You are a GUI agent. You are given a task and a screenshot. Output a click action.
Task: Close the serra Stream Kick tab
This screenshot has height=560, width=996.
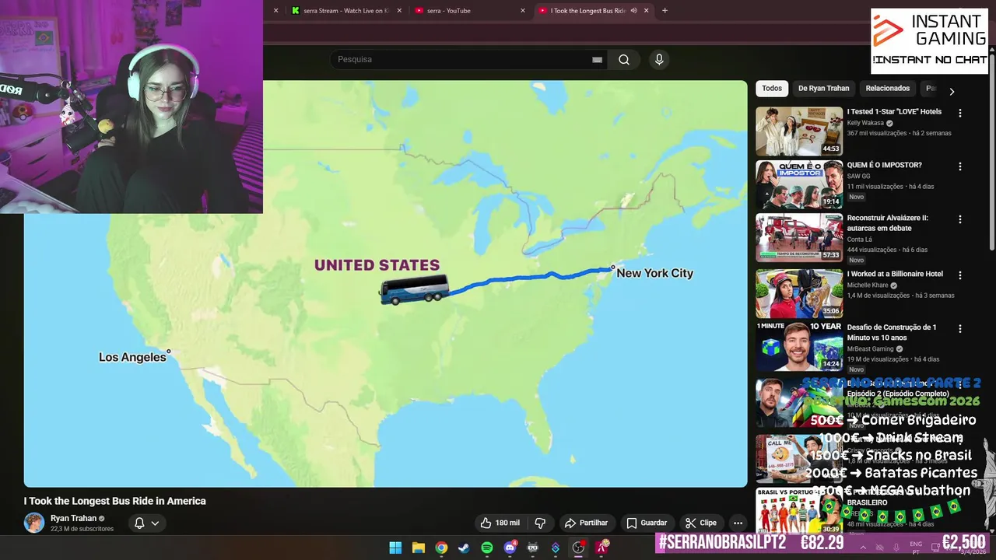click(400, 11)
